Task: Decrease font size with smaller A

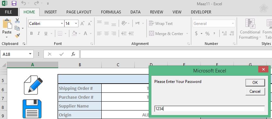Action: (90, 23)
